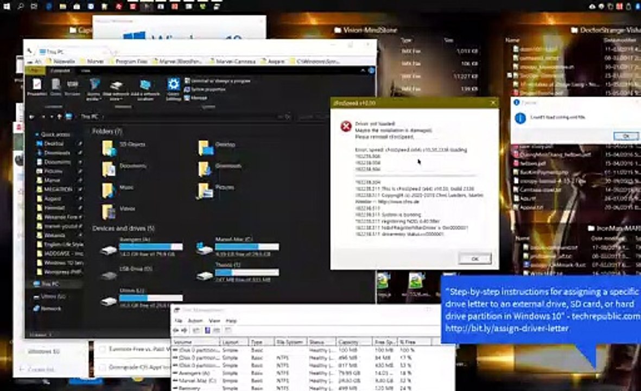The width and height of the screenshot is (641, 391).
Task: Open the Marvel bookmark folder in bookmarks bar
Action: click(x=91, y=61)
